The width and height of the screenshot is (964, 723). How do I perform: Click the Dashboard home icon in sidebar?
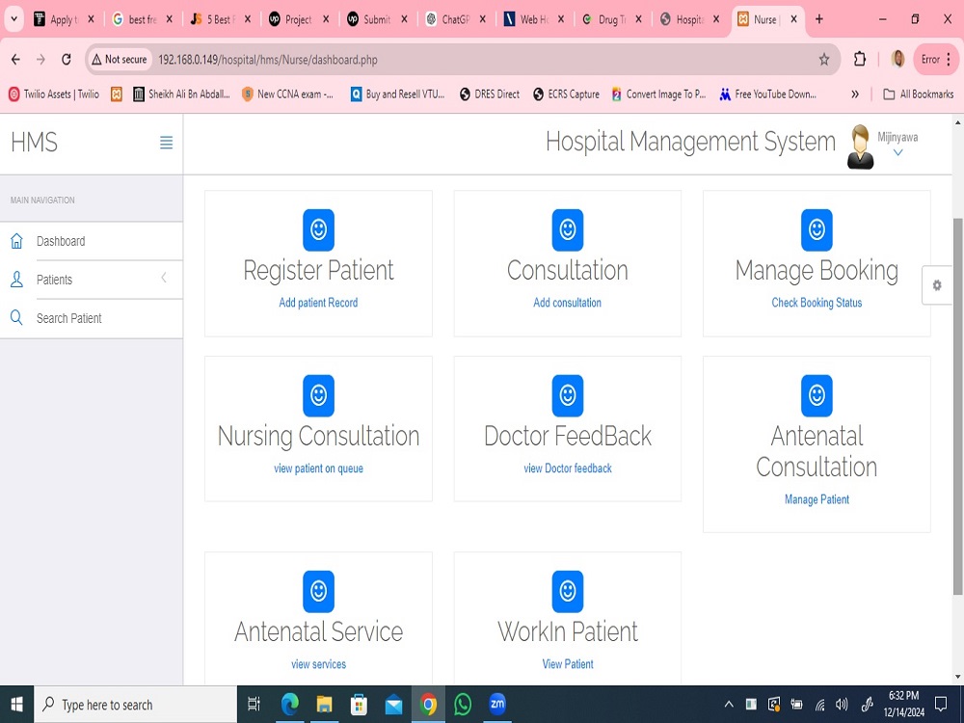(x=16, y=241)
